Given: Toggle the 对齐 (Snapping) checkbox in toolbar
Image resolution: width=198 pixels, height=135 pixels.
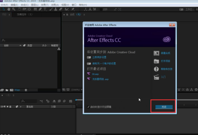Looking at the screenshot, I should [101, 9].
